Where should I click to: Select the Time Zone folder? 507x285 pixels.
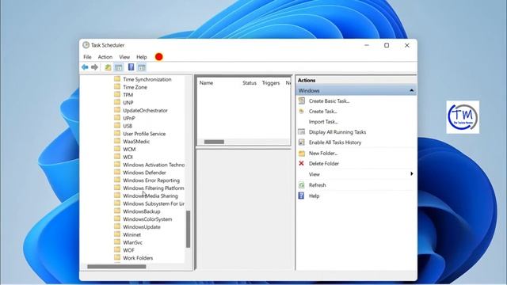pyautogui.click(x=135, y=87)
